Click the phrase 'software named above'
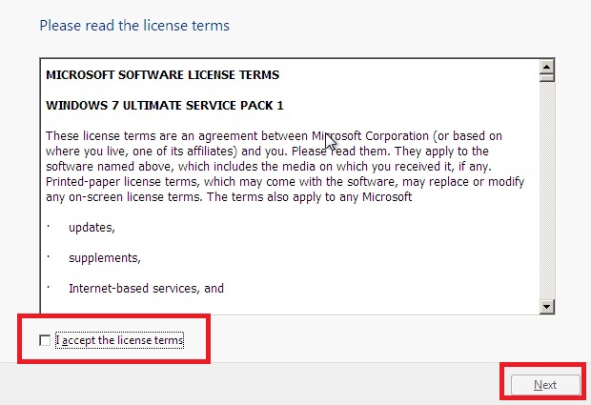Viewport: 591px width, 405px height. [x=109, y=167]
